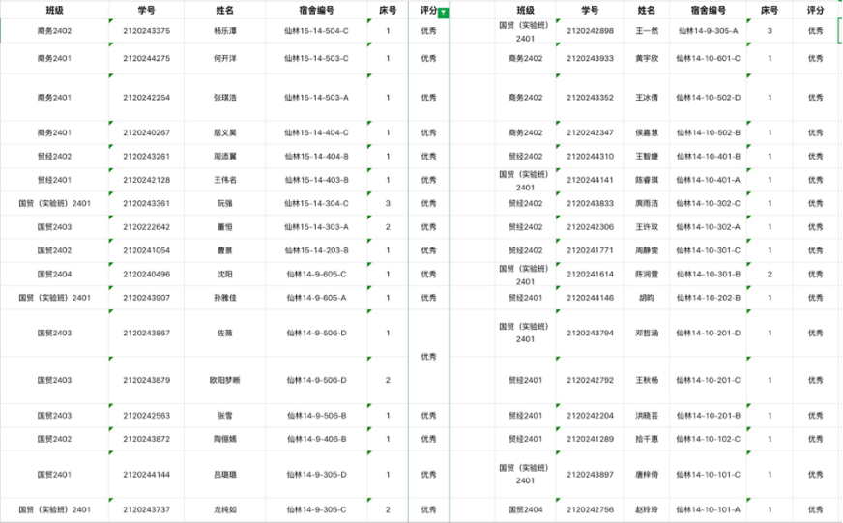Viewport: 843px width, 523px height.
Task: Click the name cell 欧阳梦晰
Action: 223,380
